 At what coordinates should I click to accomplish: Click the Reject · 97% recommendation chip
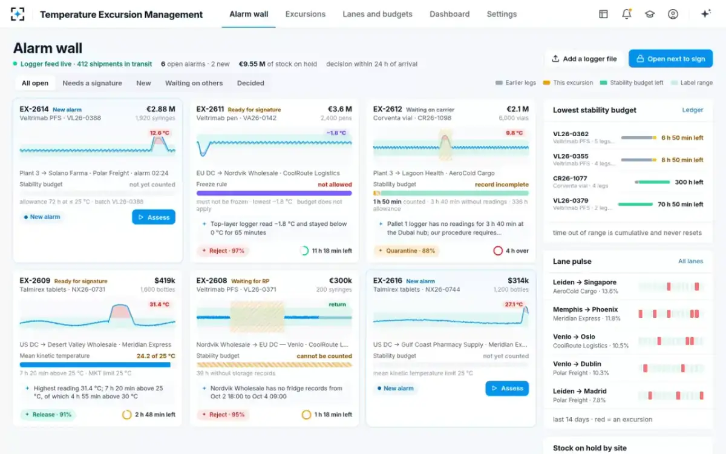coord(223,251)
